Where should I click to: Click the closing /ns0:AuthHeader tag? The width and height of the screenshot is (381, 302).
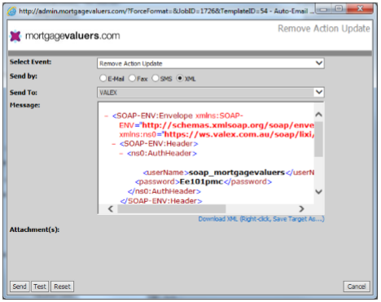[x=164, y=191]
